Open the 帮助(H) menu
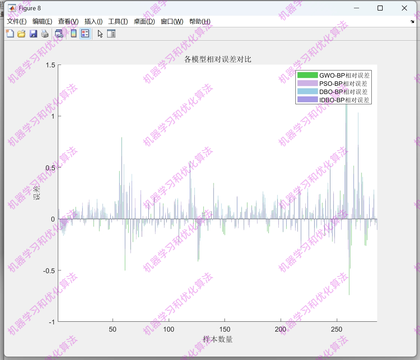420x360 pixels. (200, 22)
